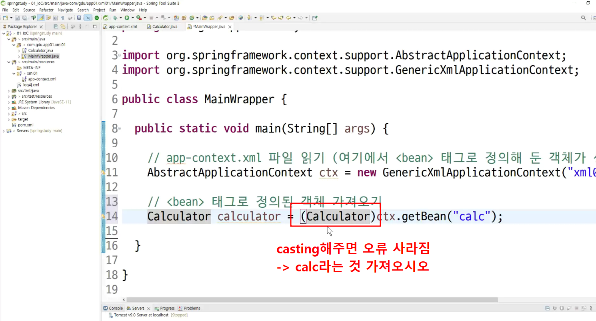Open the Navigate menu

pyautogui.click(x=65, y=10)
